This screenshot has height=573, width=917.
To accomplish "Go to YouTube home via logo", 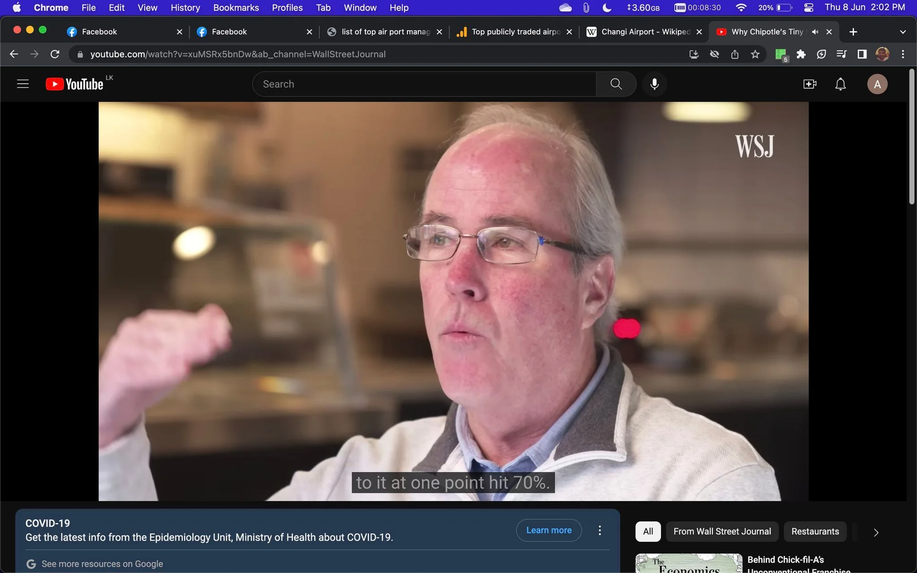I will click(x=74, y=84).
